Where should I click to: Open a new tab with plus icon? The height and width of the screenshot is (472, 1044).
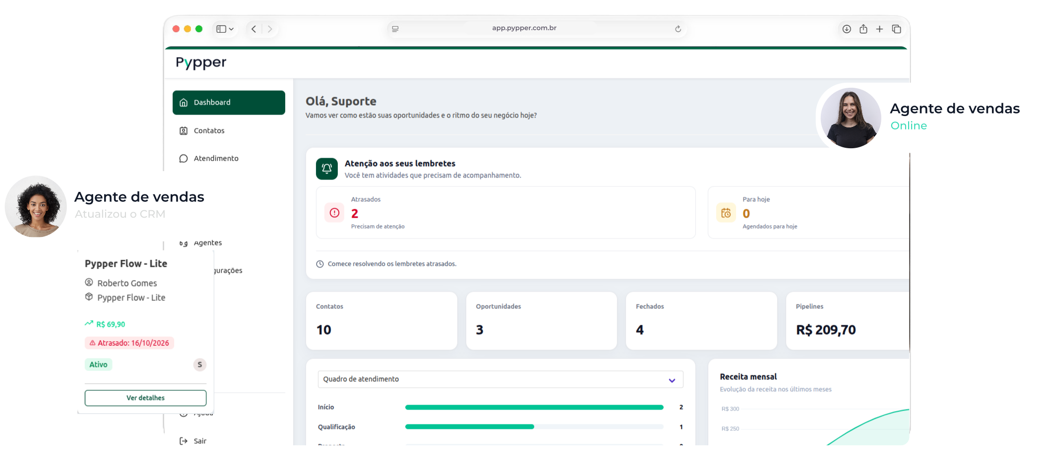coord(879,29)
